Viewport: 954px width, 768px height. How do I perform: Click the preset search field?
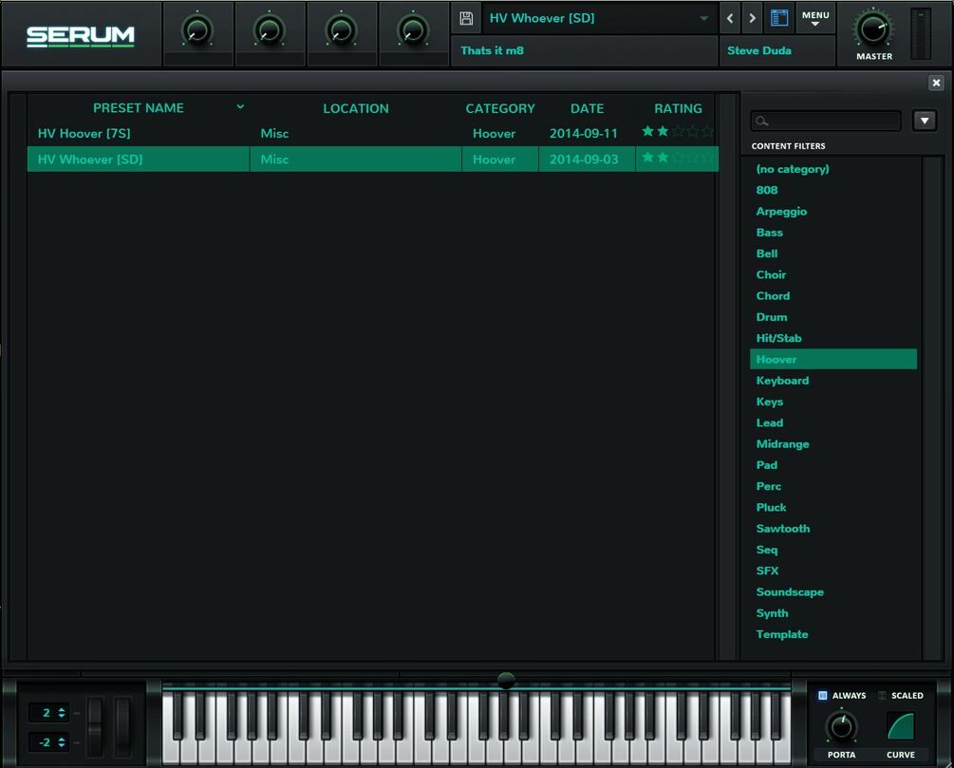click(826, 121)
